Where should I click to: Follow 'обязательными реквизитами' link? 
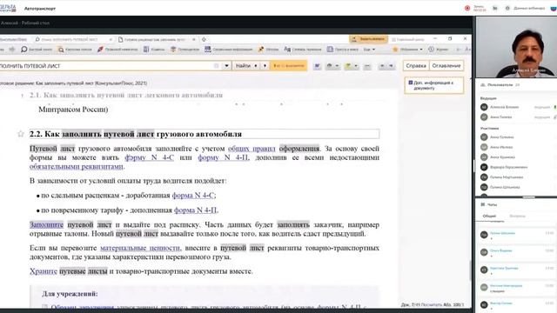tap(77, 166)
